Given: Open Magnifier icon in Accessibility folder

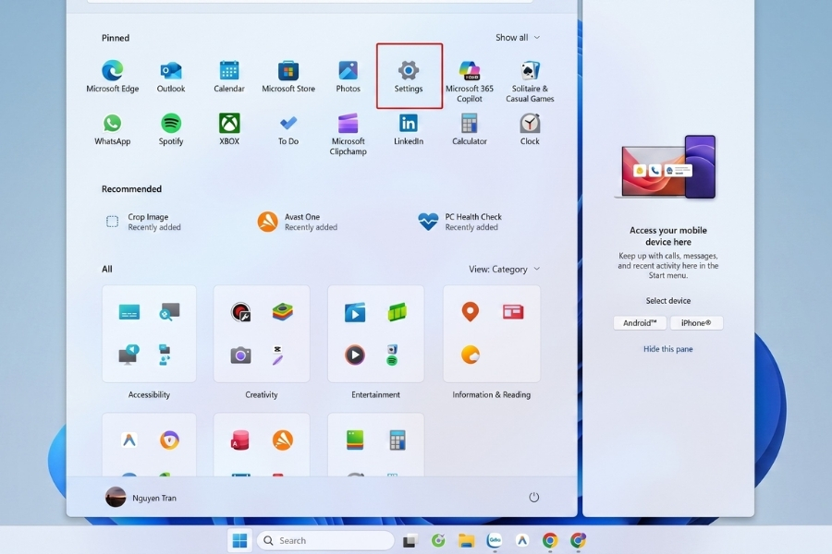Looking at the screenshot, I should [x=169, y=312].
